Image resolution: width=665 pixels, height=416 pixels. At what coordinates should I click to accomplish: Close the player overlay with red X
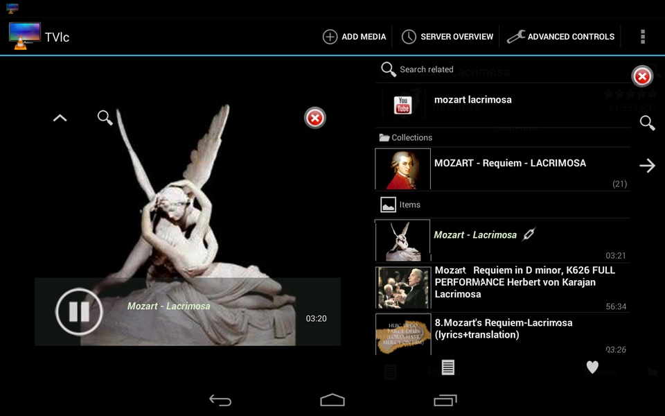click(314, 118)
